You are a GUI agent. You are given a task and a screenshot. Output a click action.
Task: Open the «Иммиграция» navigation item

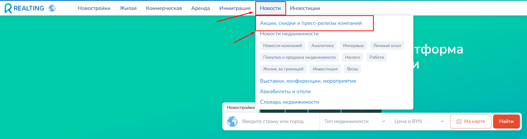[235, 8]
